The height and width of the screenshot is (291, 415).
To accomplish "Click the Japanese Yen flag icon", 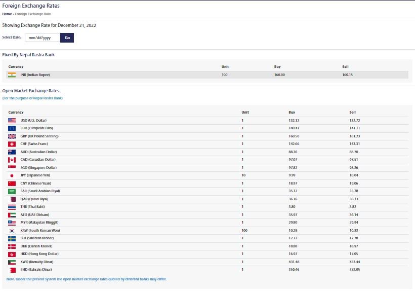I will [12, 175].
